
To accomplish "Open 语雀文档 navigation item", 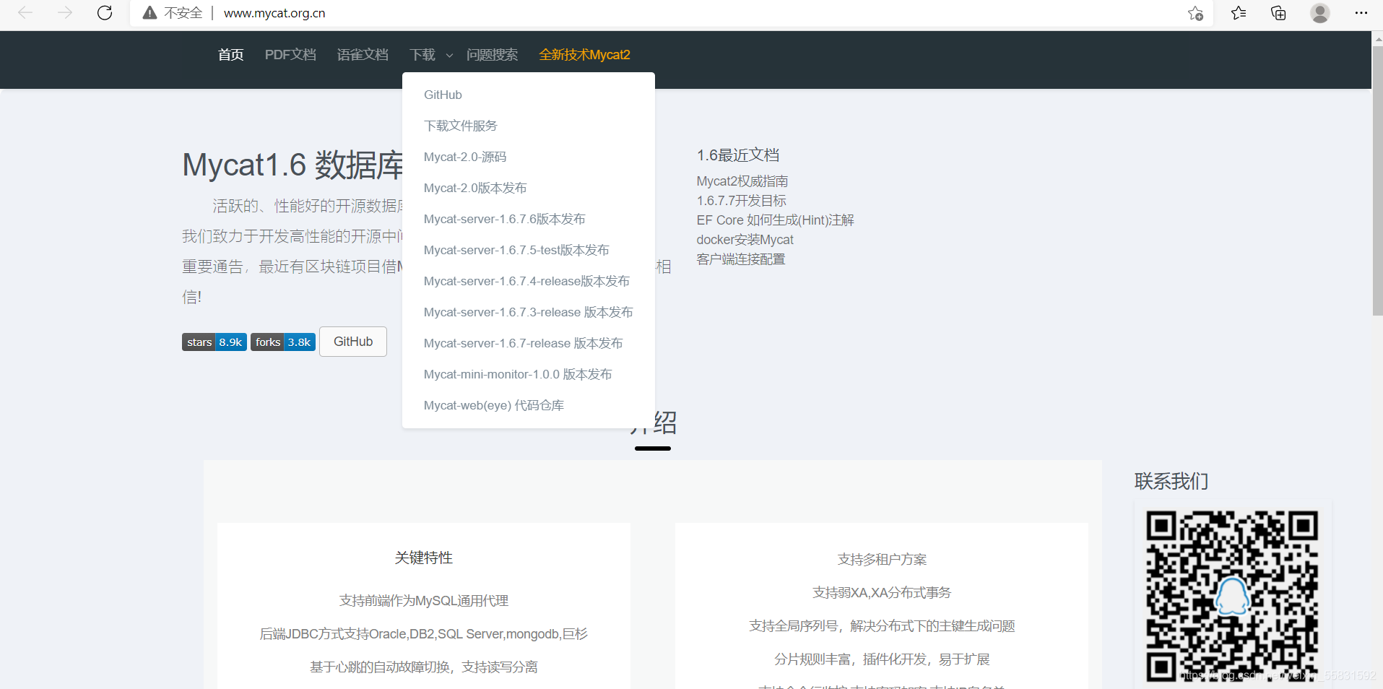I will 363,55.
